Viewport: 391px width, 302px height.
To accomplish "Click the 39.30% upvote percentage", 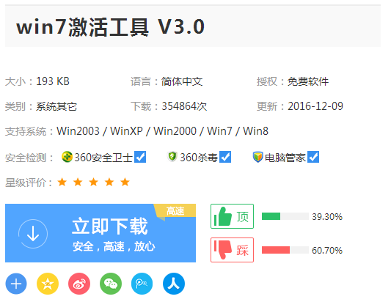I will [x=327, y=217].
